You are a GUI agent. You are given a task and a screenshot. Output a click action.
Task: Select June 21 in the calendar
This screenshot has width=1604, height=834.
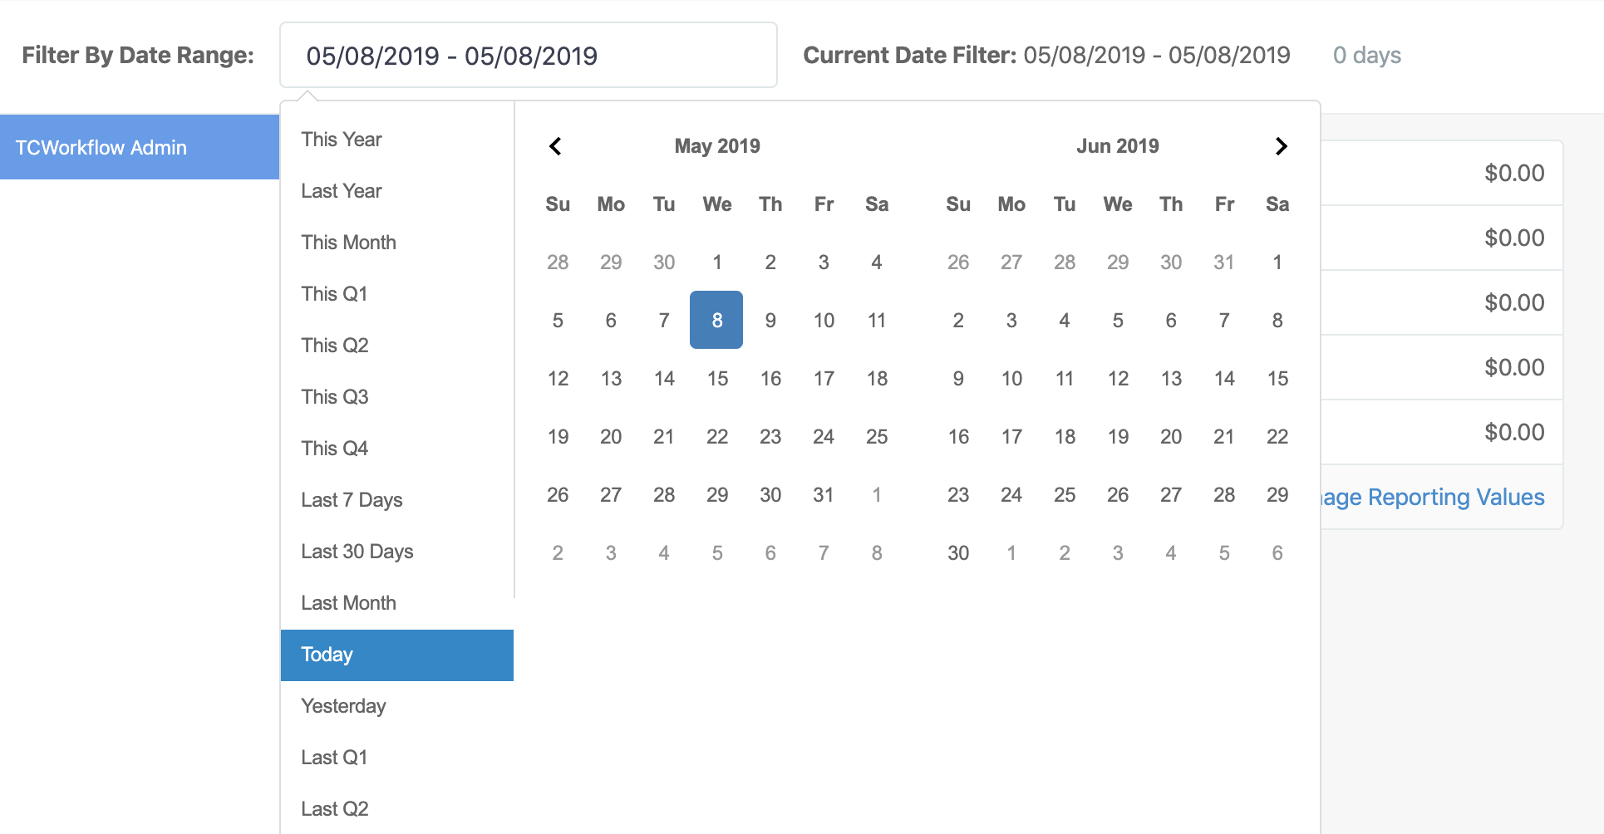coord(1223,436)
